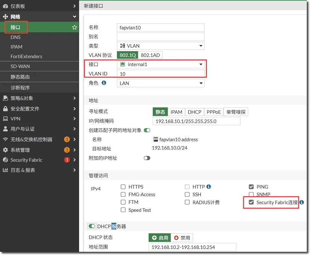This screenshot has height=255, width=310.
Task: Check the SNMP checkbox
Action: coord(251,195)
